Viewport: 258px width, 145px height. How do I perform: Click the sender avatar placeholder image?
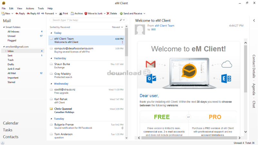140,30
